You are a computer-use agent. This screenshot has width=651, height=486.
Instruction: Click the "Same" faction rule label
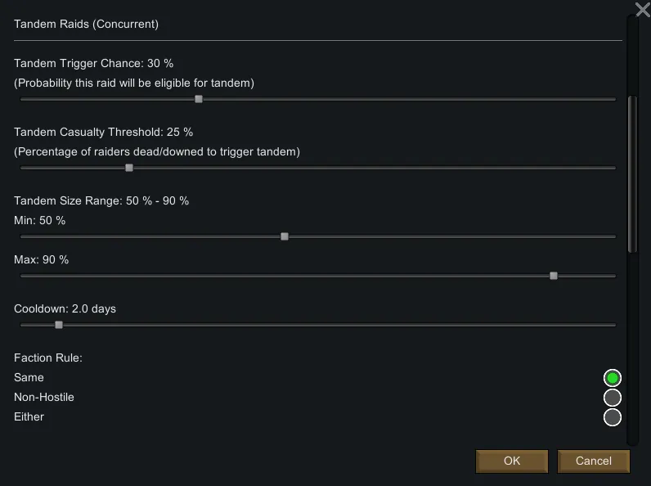(x=29, y=378)
